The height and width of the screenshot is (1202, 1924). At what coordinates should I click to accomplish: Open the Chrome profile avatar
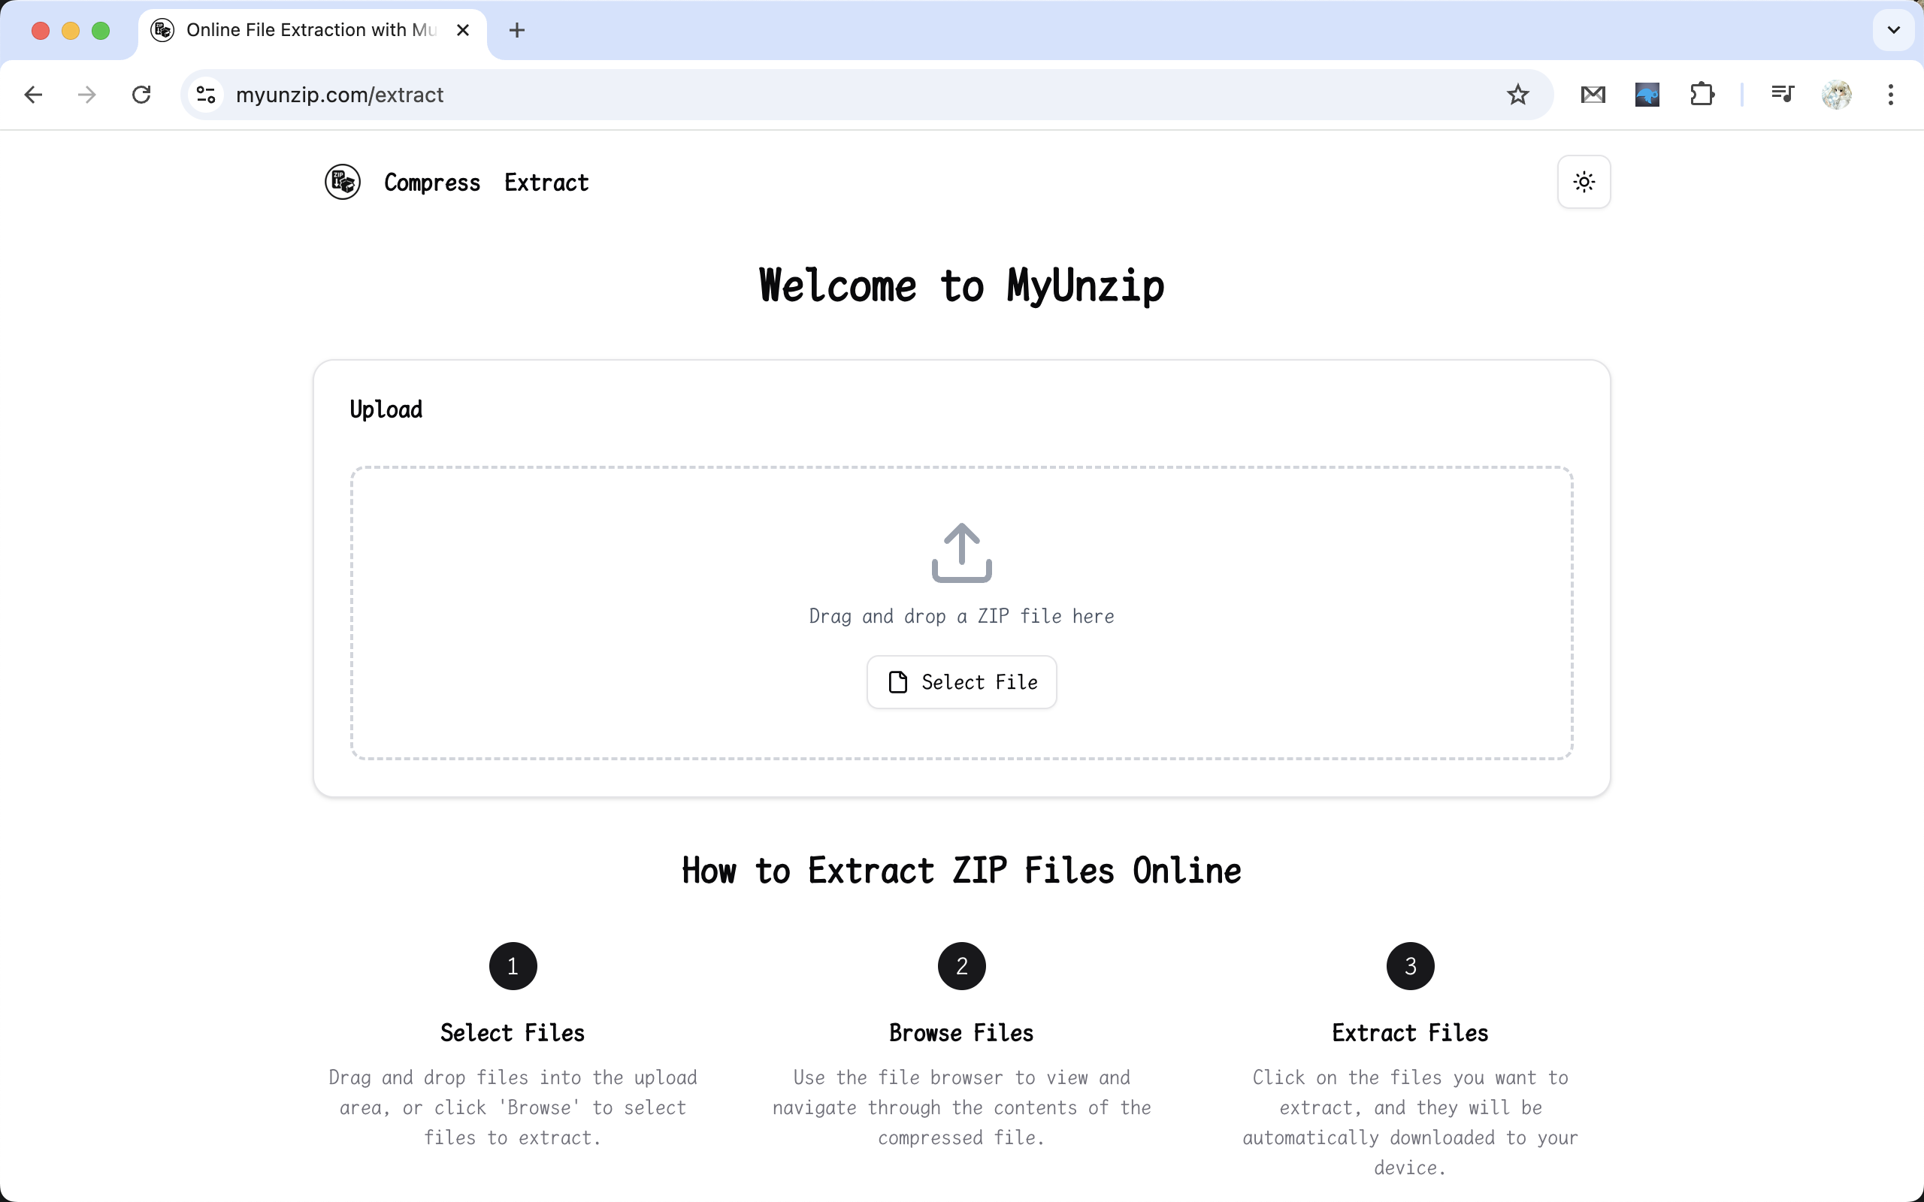point(1837,95)
